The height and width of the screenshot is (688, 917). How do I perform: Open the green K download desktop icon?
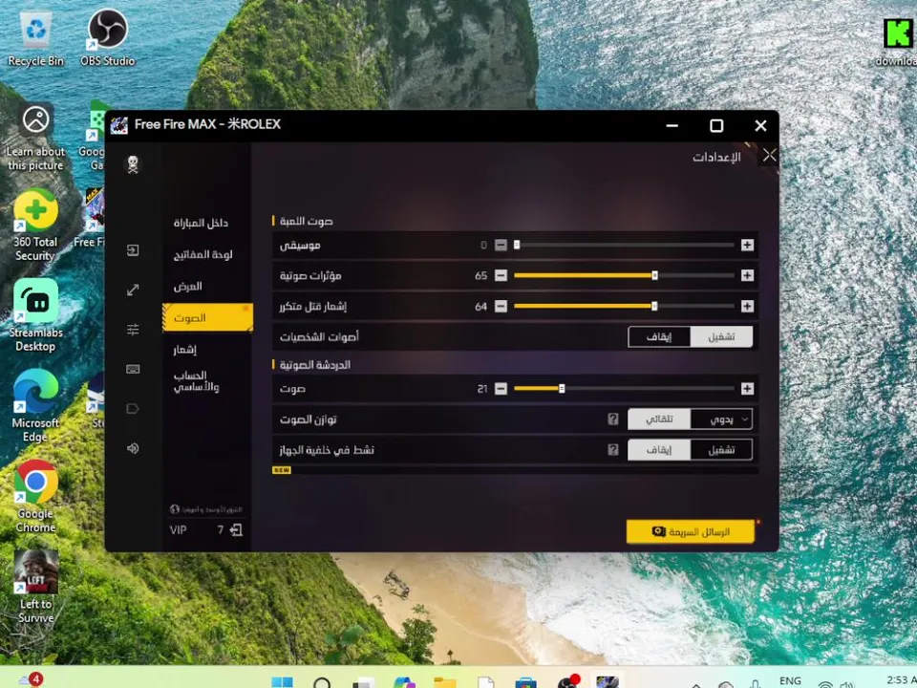coord(898,42)
